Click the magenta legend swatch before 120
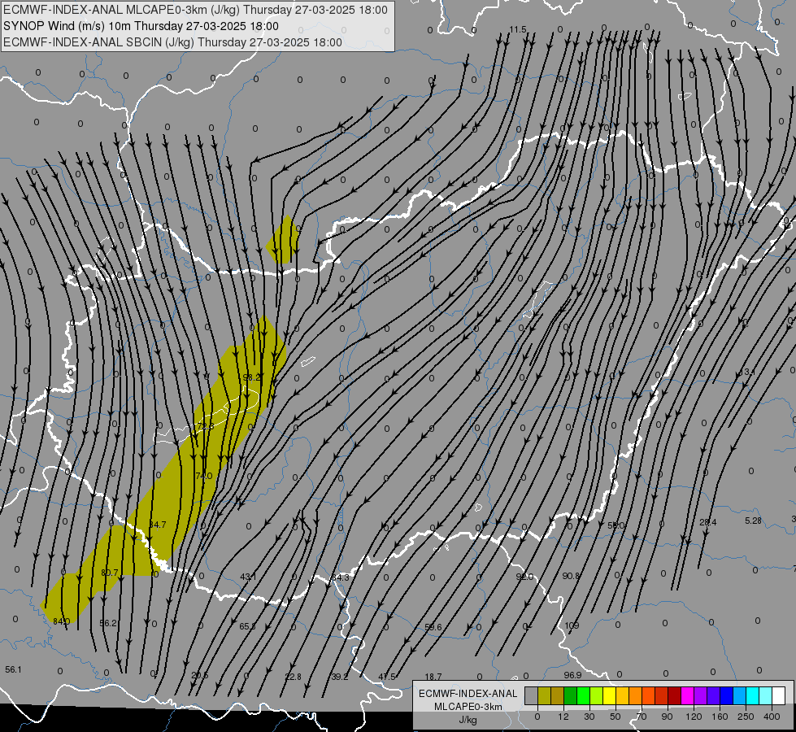The height and width of the screenshot is (732, 796). point(688,695)
